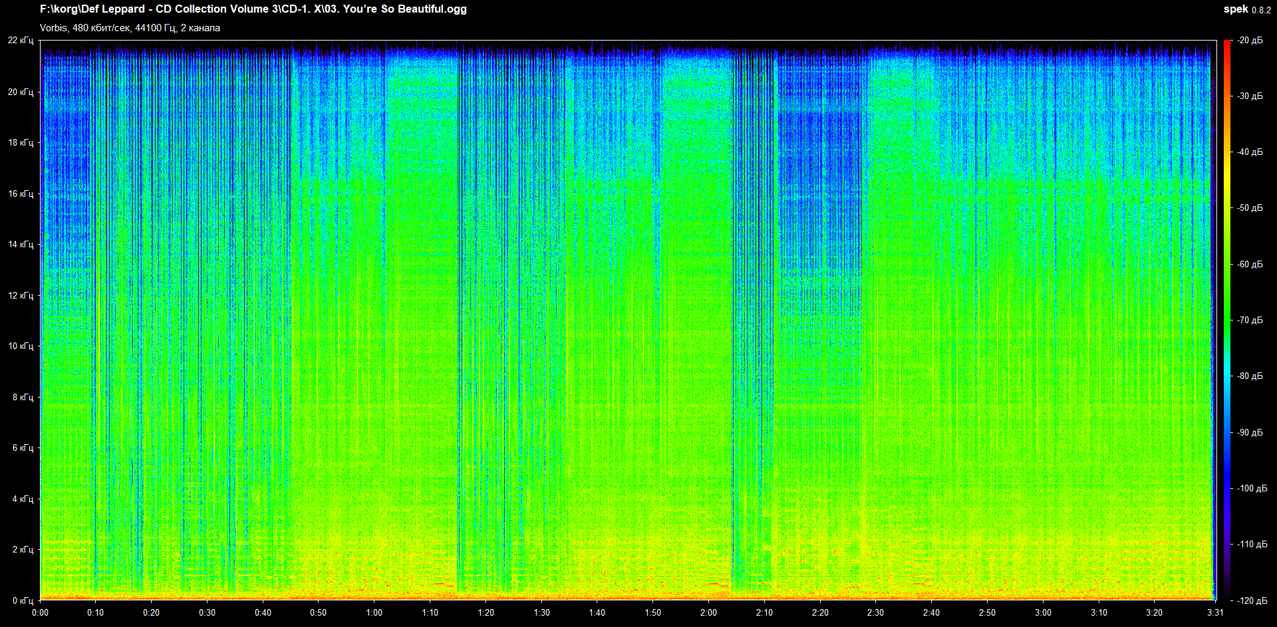Click the 10 kHz frequency axis label
The height and width of the screenshot is (627, 1277).
21,346
